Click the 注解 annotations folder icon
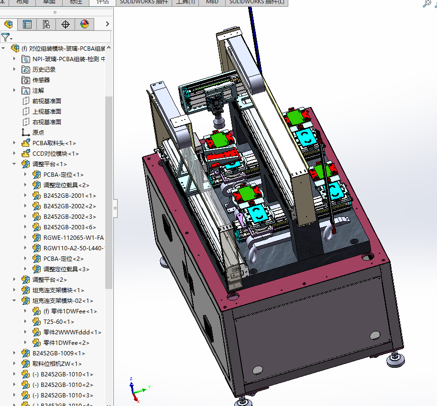Viewport: 437px width, 406px height. (x=26, y=91)
